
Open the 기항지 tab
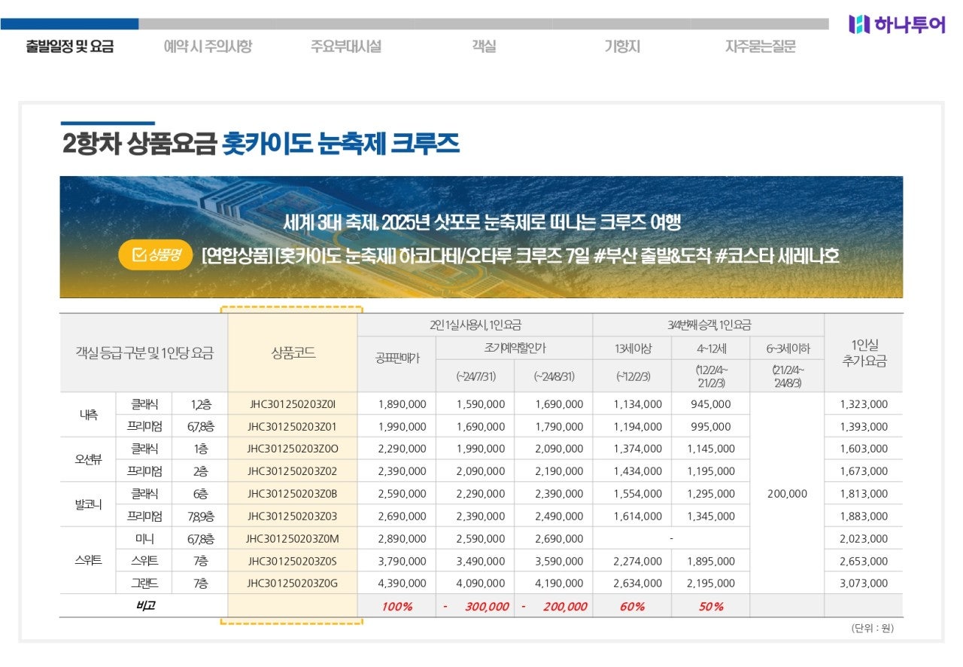point(622,47)
